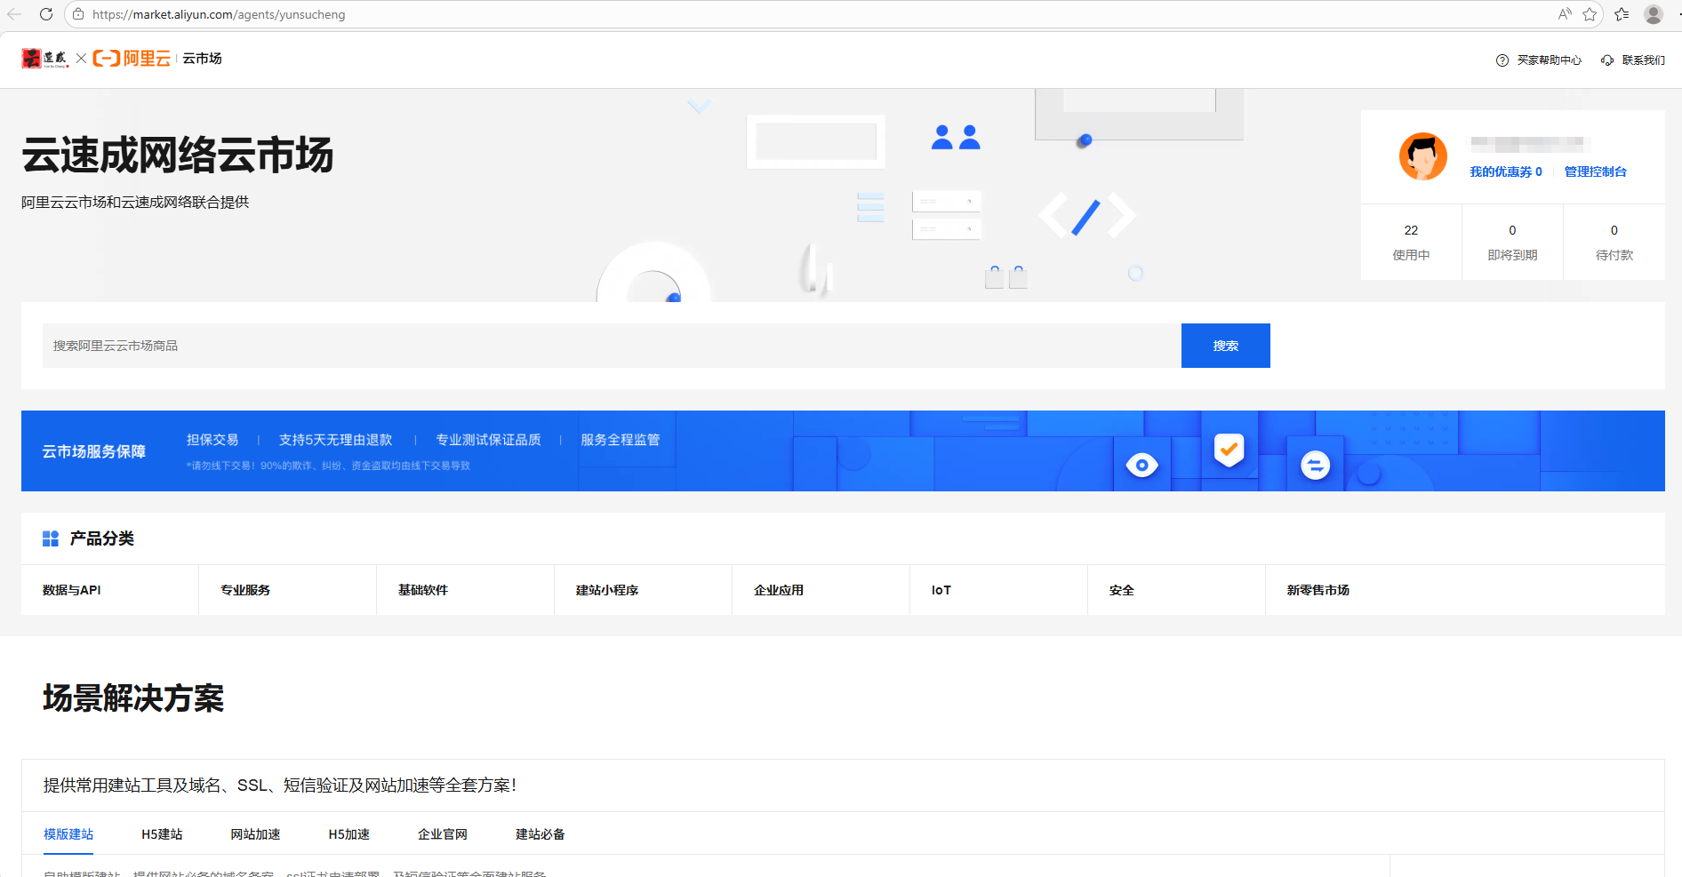
Task: Open 我的优惠券 coupon link
Action: (x=1505, y=172)
